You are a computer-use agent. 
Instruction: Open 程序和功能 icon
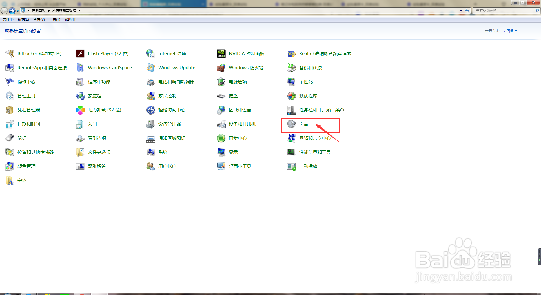pyautogui.click(x=80, y=82)
